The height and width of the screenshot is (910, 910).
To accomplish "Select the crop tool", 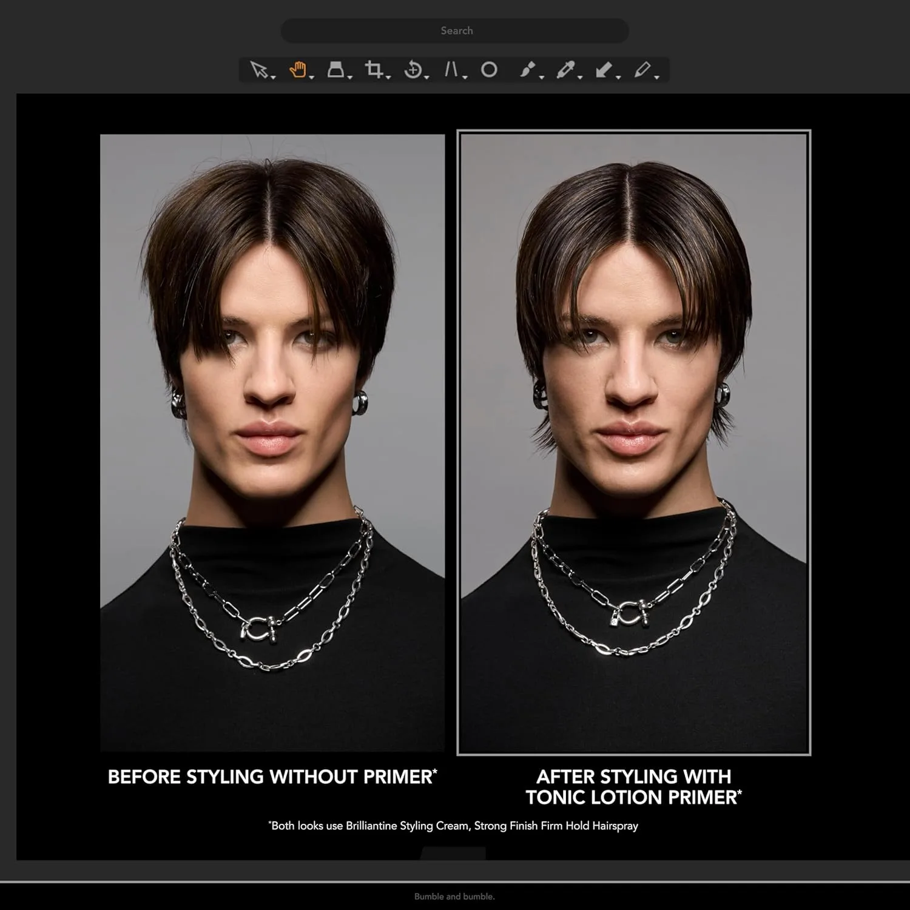I will (x=374, y=70).
